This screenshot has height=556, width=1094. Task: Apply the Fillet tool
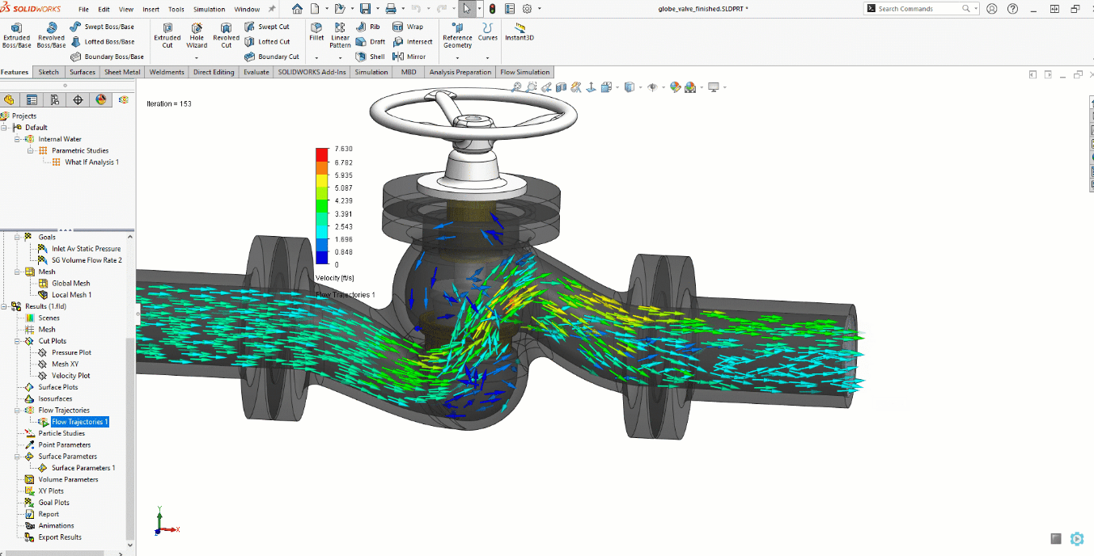(316, 32)
